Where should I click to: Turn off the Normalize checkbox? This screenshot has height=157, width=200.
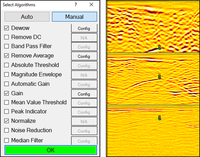[x=7, y=121]
